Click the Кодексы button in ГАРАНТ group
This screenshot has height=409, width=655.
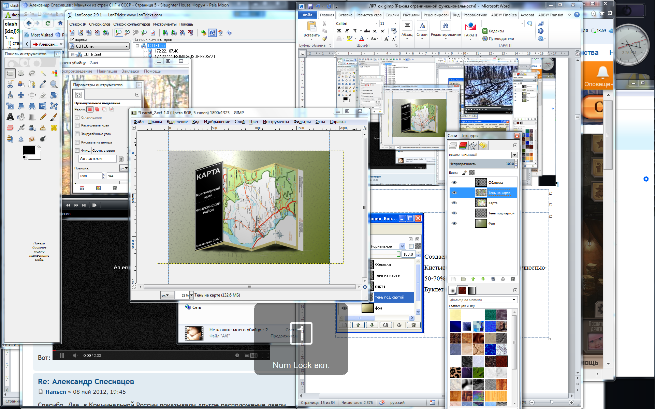(x=493, y=31)
